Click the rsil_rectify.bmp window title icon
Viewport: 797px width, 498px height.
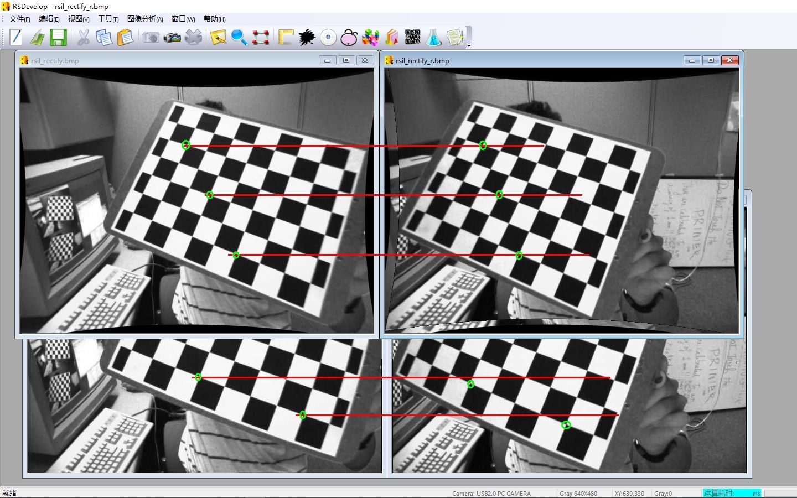click(x=24, y=60)
